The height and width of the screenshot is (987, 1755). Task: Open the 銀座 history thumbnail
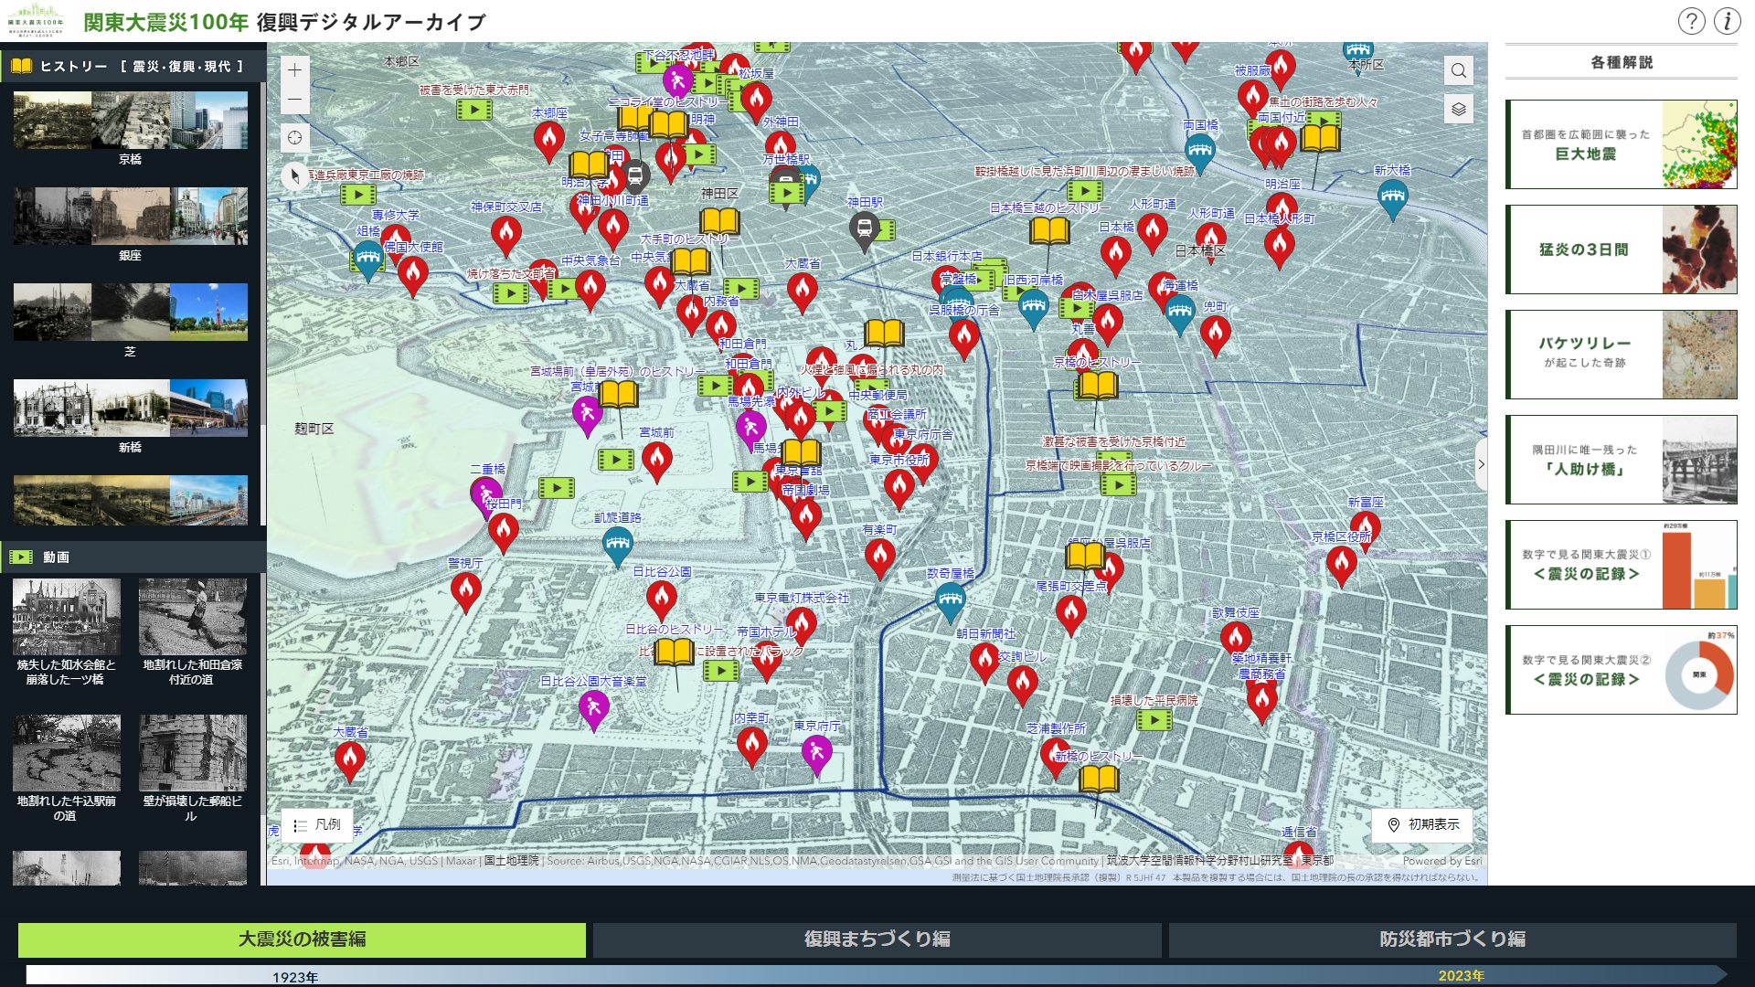[130, 218]
